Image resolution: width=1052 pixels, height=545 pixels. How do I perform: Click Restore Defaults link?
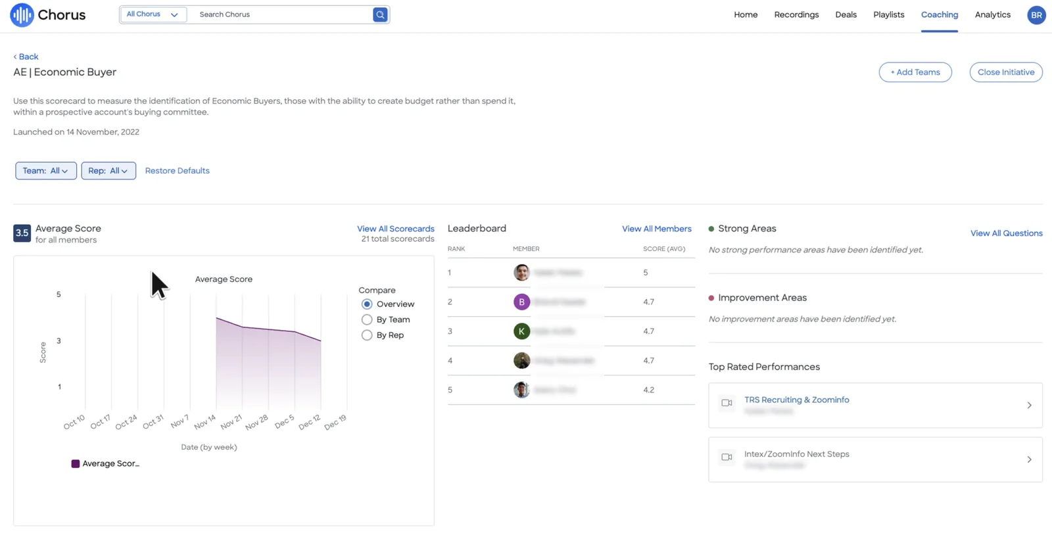click(x=177, y=171)
